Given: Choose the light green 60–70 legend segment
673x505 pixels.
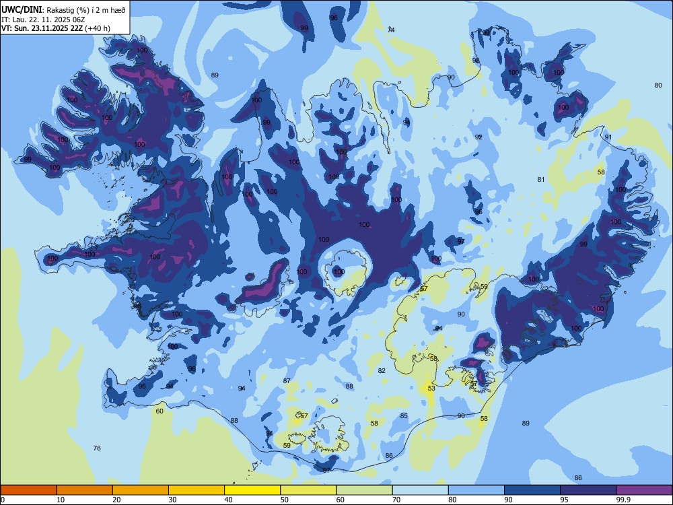Looking at the screenshot, I should 364,490.
